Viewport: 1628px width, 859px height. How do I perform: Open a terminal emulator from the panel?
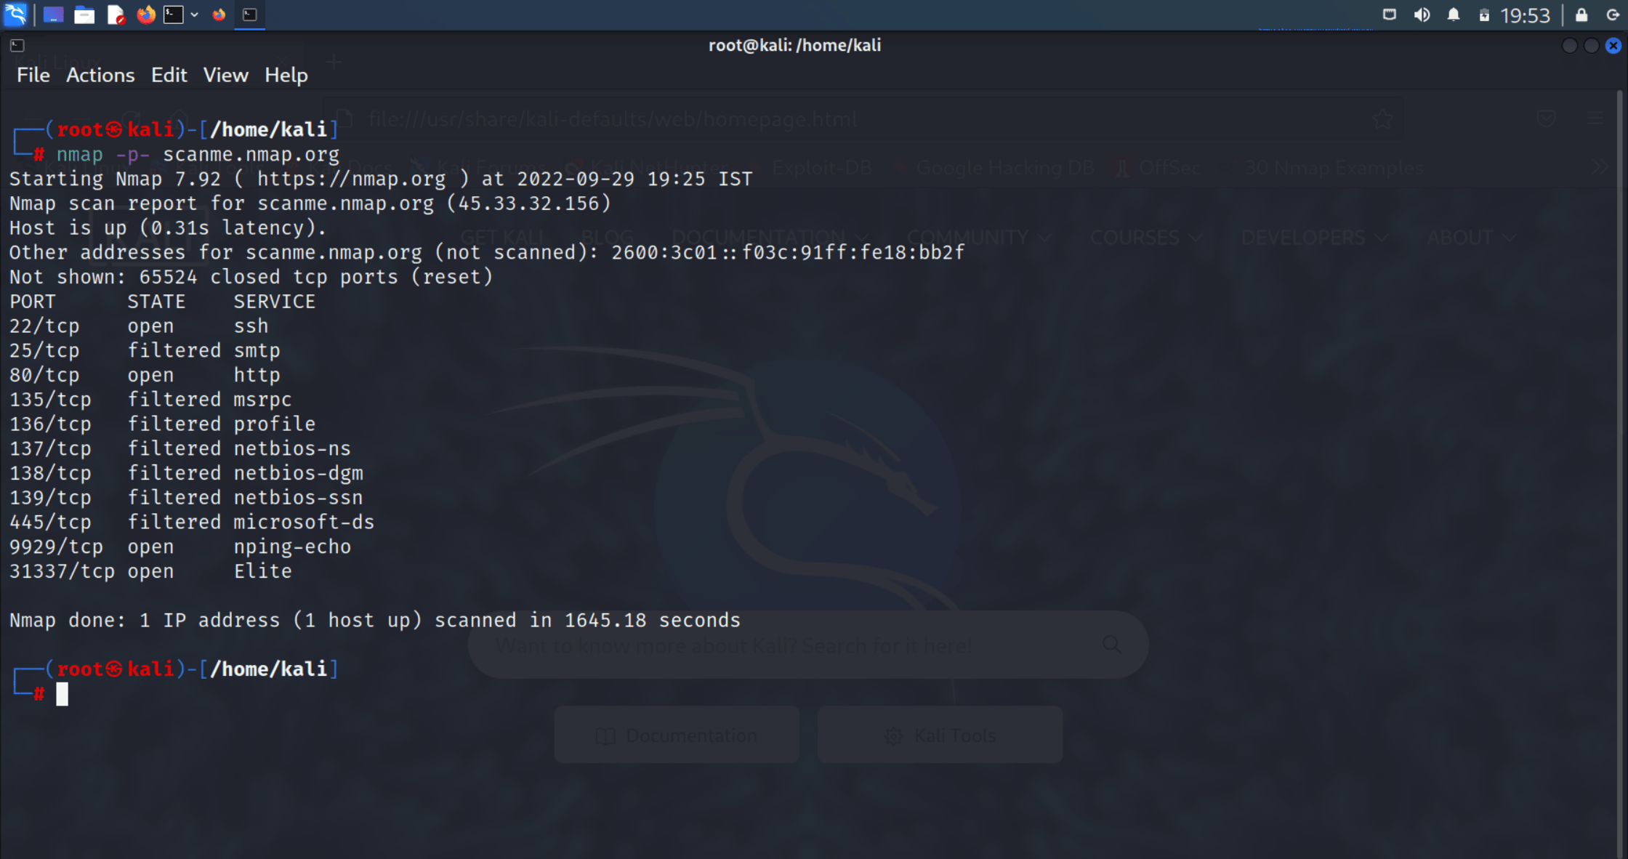pos(172,14)
